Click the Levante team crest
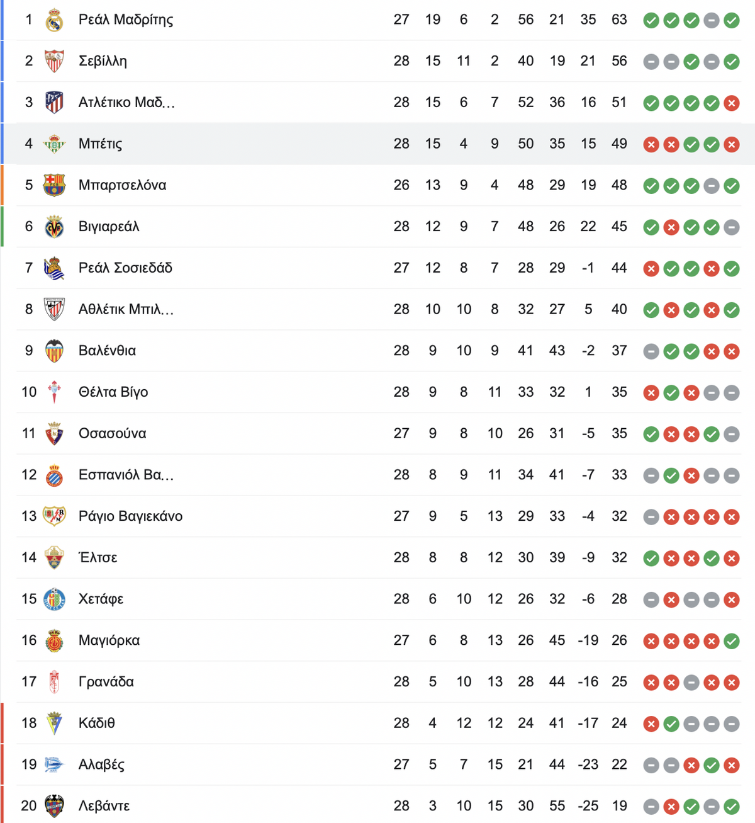Viewport: 755px width, 823px height. coord(55,806)
